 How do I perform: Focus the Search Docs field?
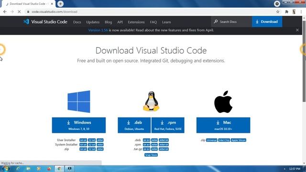[x=231, y=21]
